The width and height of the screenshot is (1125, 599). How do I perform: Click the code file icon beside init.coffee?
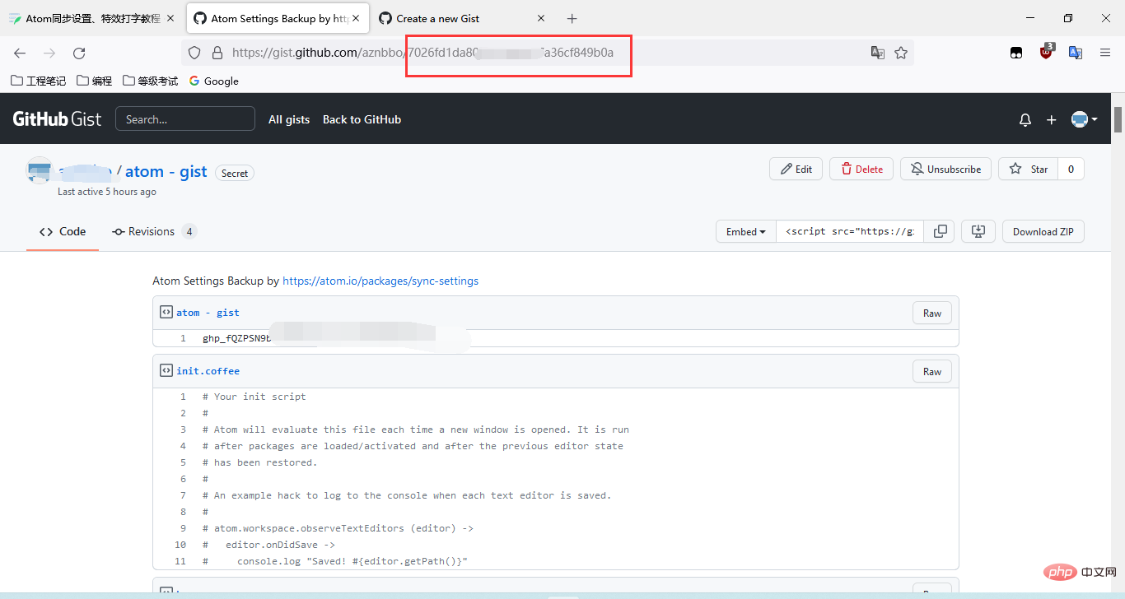click(x=166, y=371)
